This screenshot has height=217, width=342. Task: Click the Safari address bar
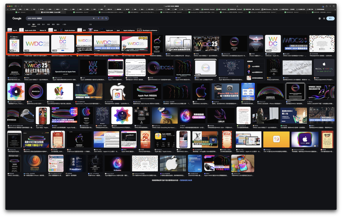point(171,6)
